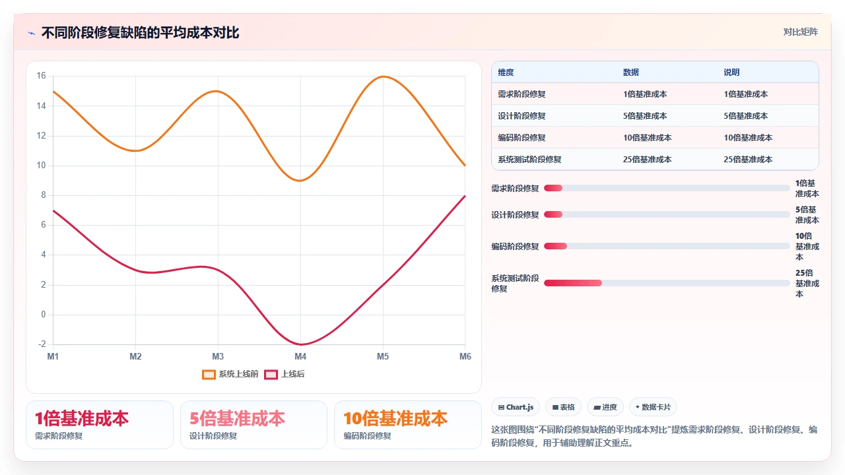The height and width of the screenshot is (475, 845).
Task: Click the M6 axis label on chart
Action: click(465, 356)
